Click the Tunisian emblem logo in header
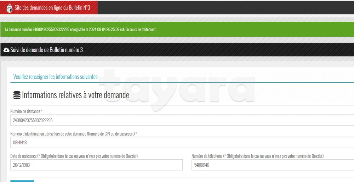Viewport: 354px width, 182px height. (10, 7)
